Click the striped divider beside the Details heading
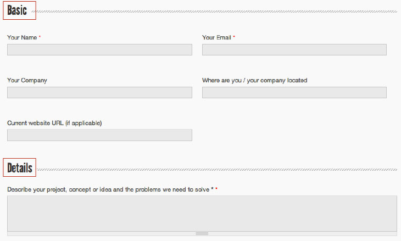Viewport: 401px width, 241px height. [217, 169]
